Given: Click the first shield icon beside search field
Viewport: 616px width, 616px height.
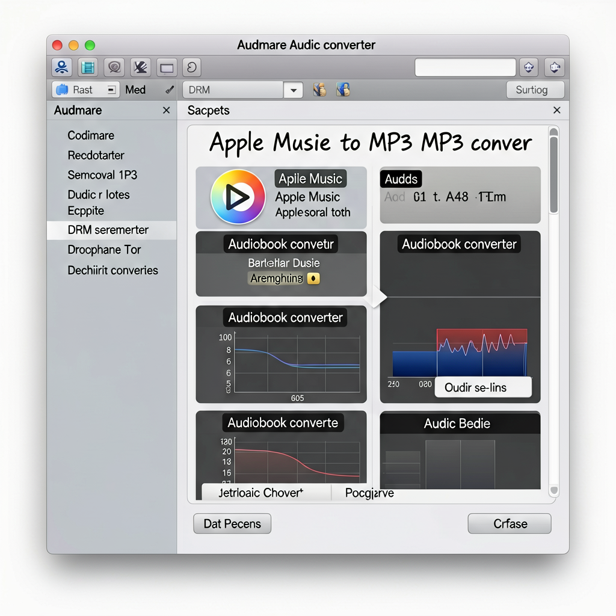Looking at the screenshot, I should 529,67.
